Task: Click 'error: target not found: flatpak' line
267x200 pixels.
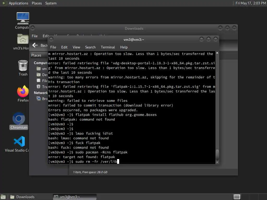Action: click(x=82, y=157)
